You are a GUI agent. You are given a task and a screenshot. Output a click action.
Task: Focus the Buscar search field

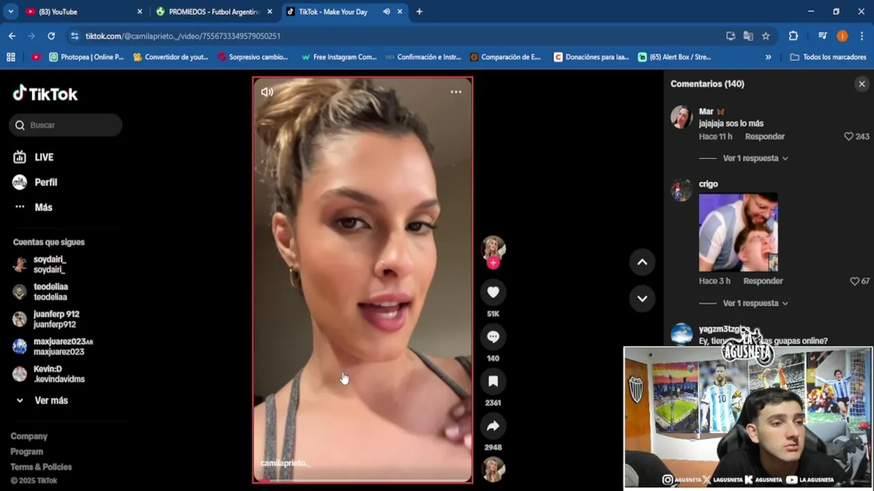(66, 125)
